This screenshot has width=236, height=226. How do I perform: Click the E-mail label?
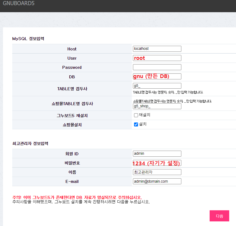(72, 182)
